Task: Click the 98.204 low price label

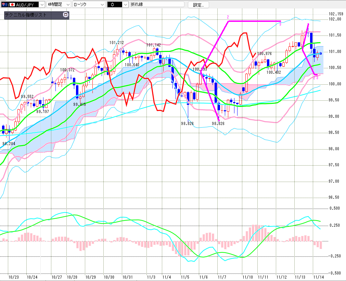Action: (9, 144)
